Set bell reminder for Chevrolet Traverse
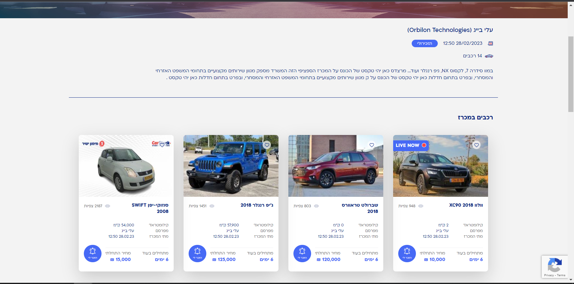The height and width of the screenshot is (284, 574). click(x=302, y=254)
